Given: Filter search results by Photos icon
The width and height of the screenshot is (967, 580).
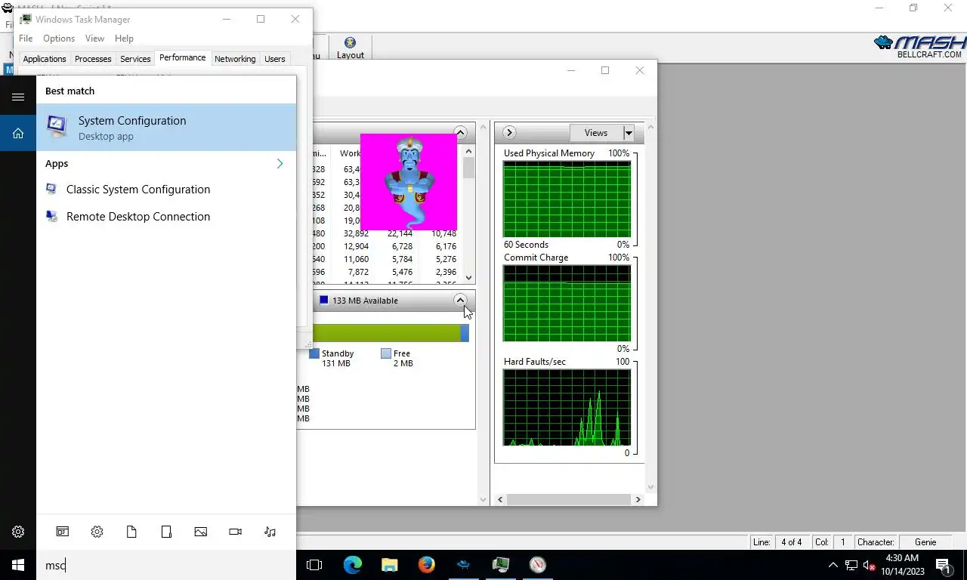Looking at the screenshot, I should click(200, 532).
